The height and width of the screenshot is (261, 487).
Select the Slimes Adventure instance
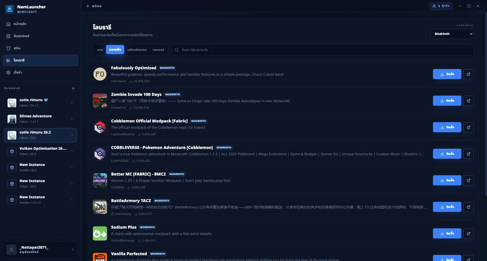click(x=40, y=119)
